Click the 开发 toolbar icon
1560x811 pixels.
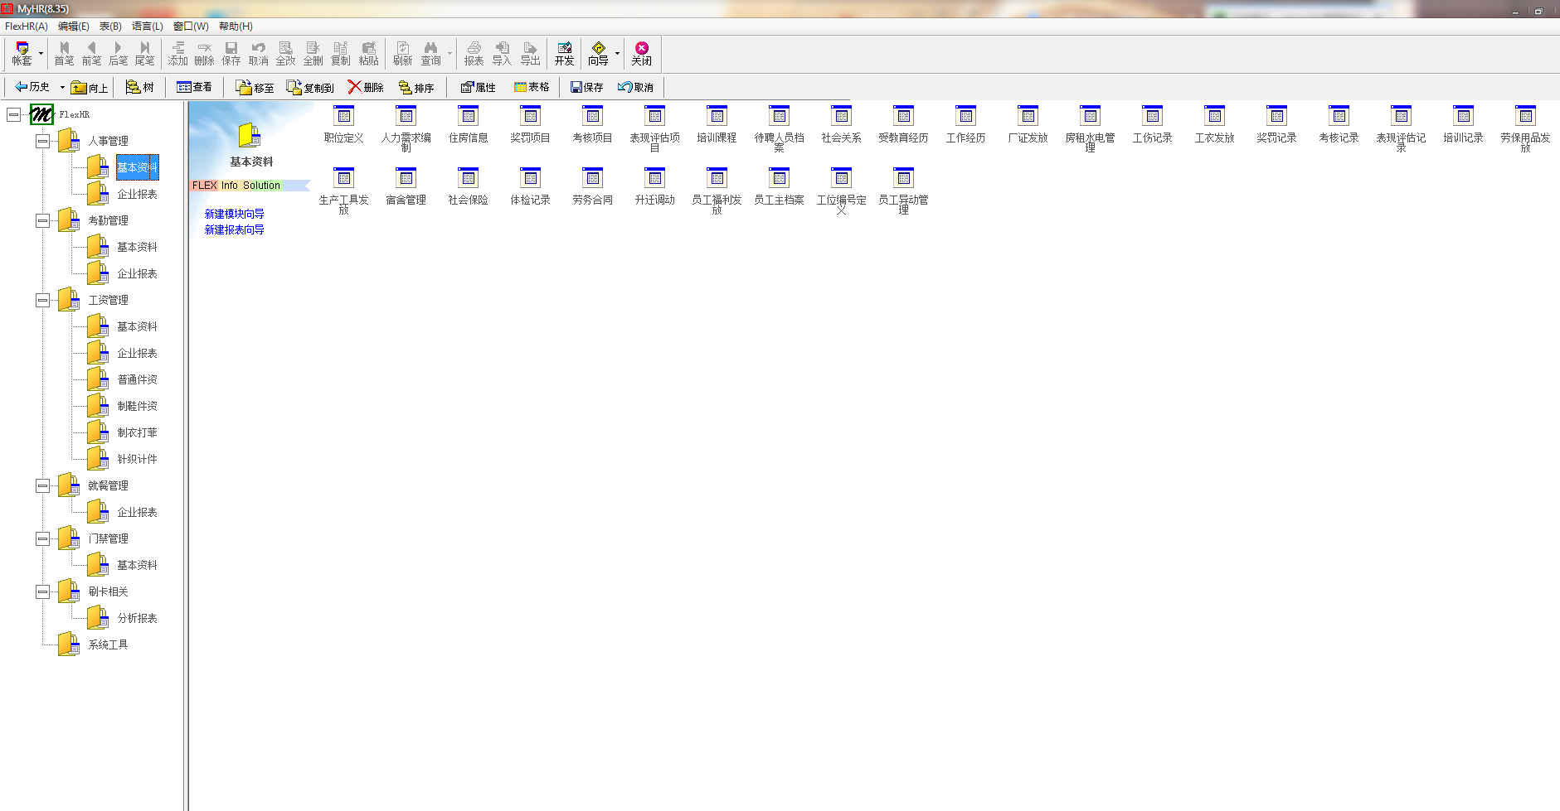click(564, 54)
